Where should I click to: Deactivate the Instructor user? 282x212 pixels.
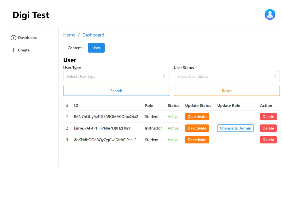[x=197, y=128]
